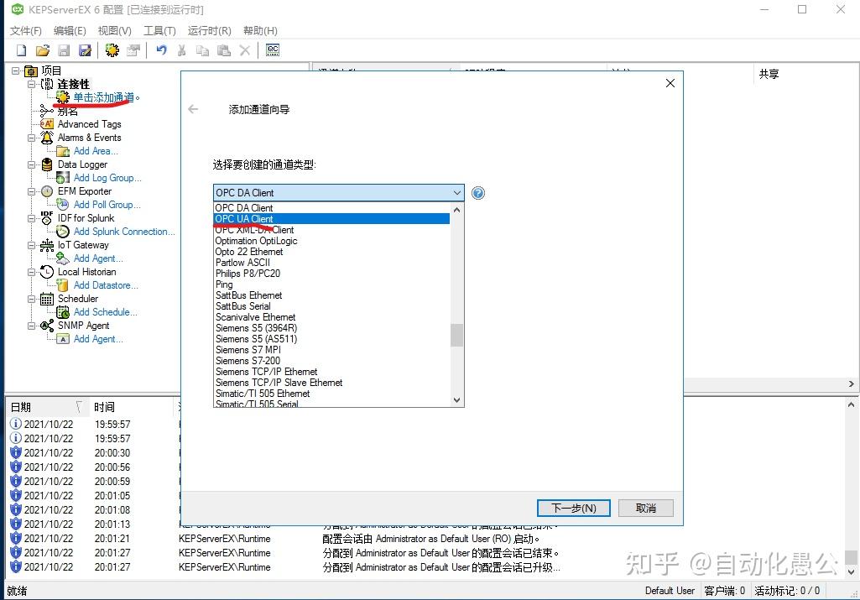Click the New Project toolbar icon

(20, 50)
